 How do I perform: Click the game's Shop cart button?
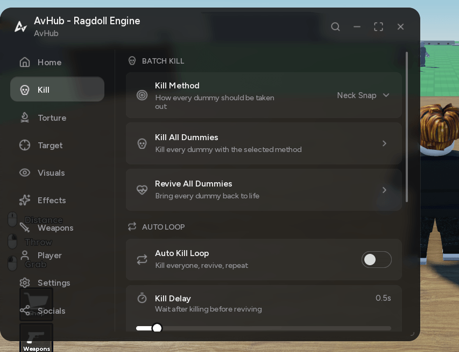point(36,304)
